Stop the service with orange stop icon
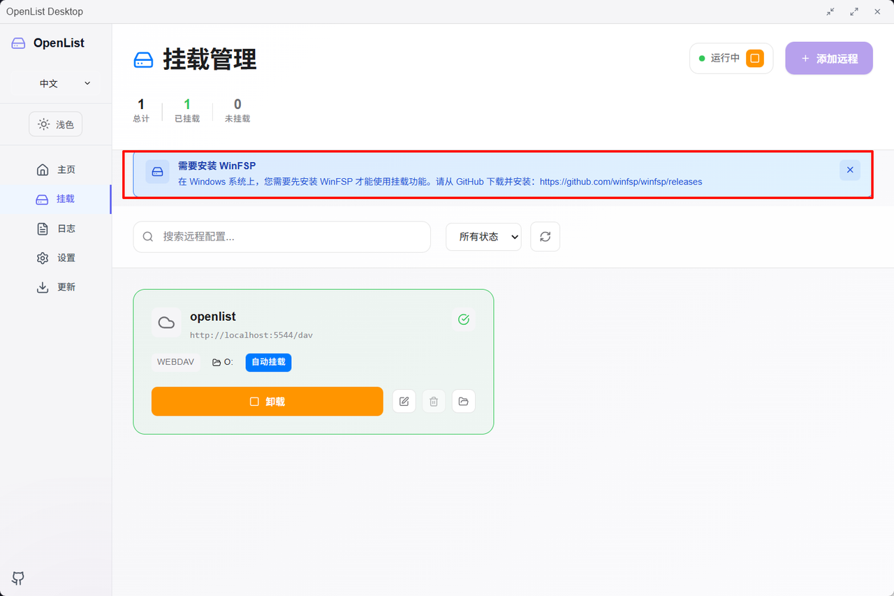The width and height of the screenshot is (894, 596). click(754, 58)
